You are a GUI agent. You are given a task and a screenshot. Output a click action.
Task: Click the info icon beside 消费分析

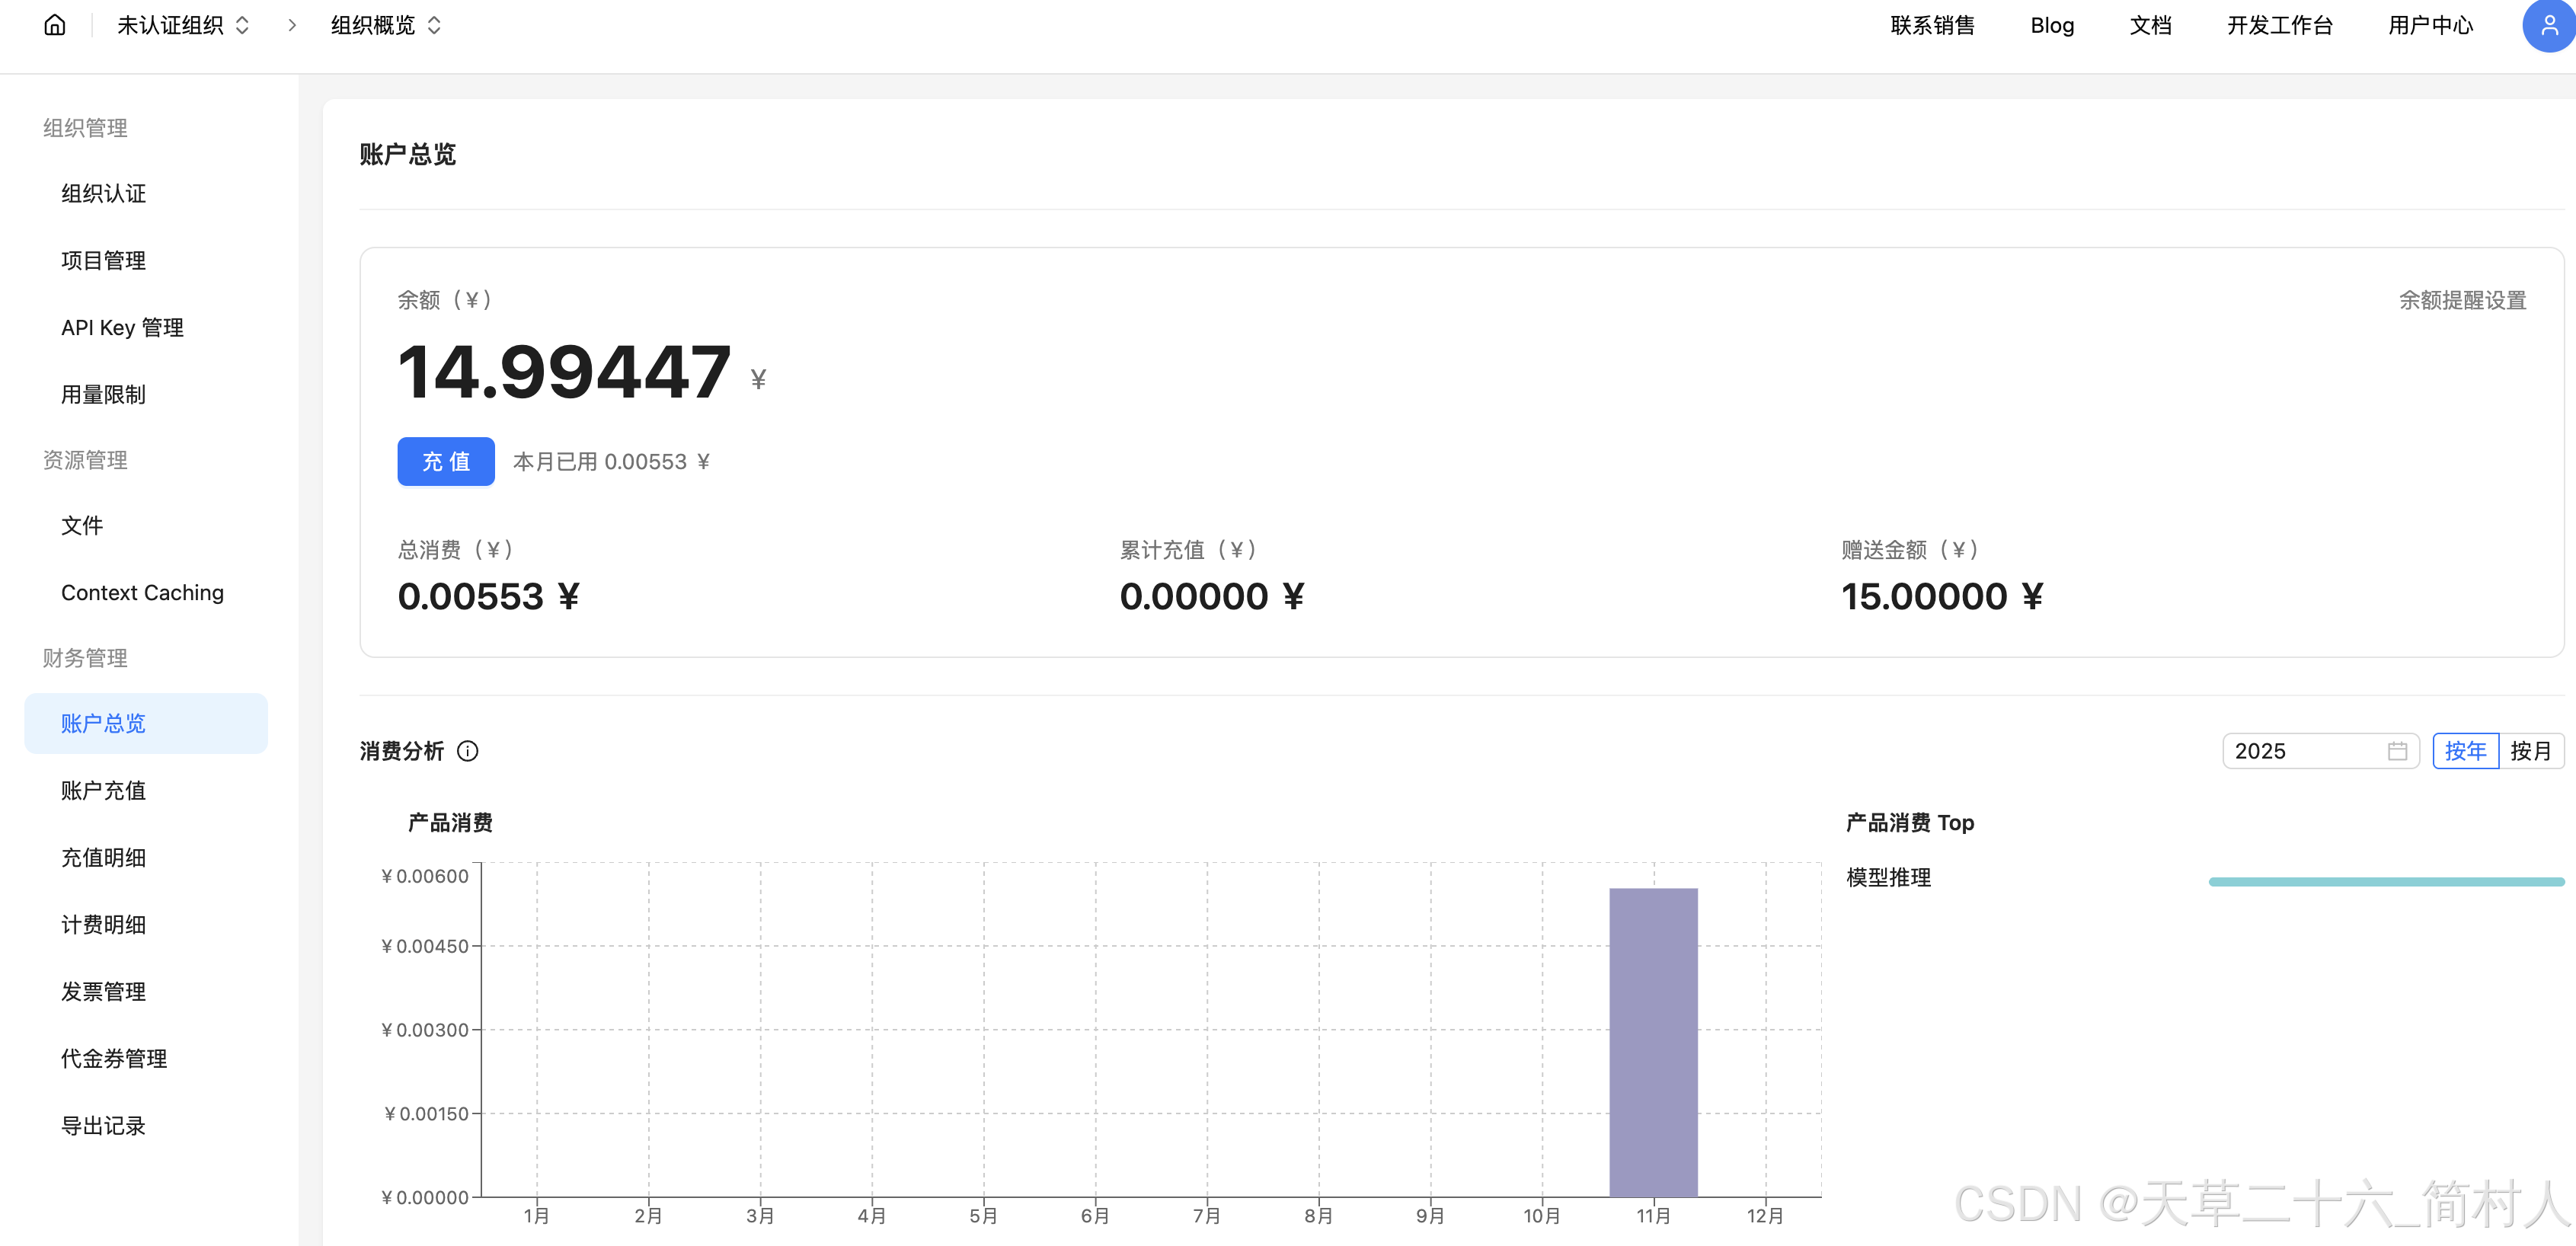(467, 751)
